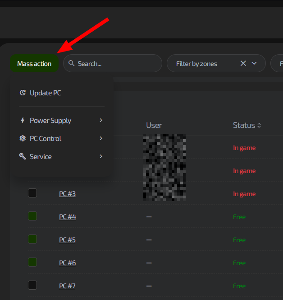This screenshot has height=300, width=283.
Task: Expand the Service submenu arrow
Action: (x=101, y=156)
